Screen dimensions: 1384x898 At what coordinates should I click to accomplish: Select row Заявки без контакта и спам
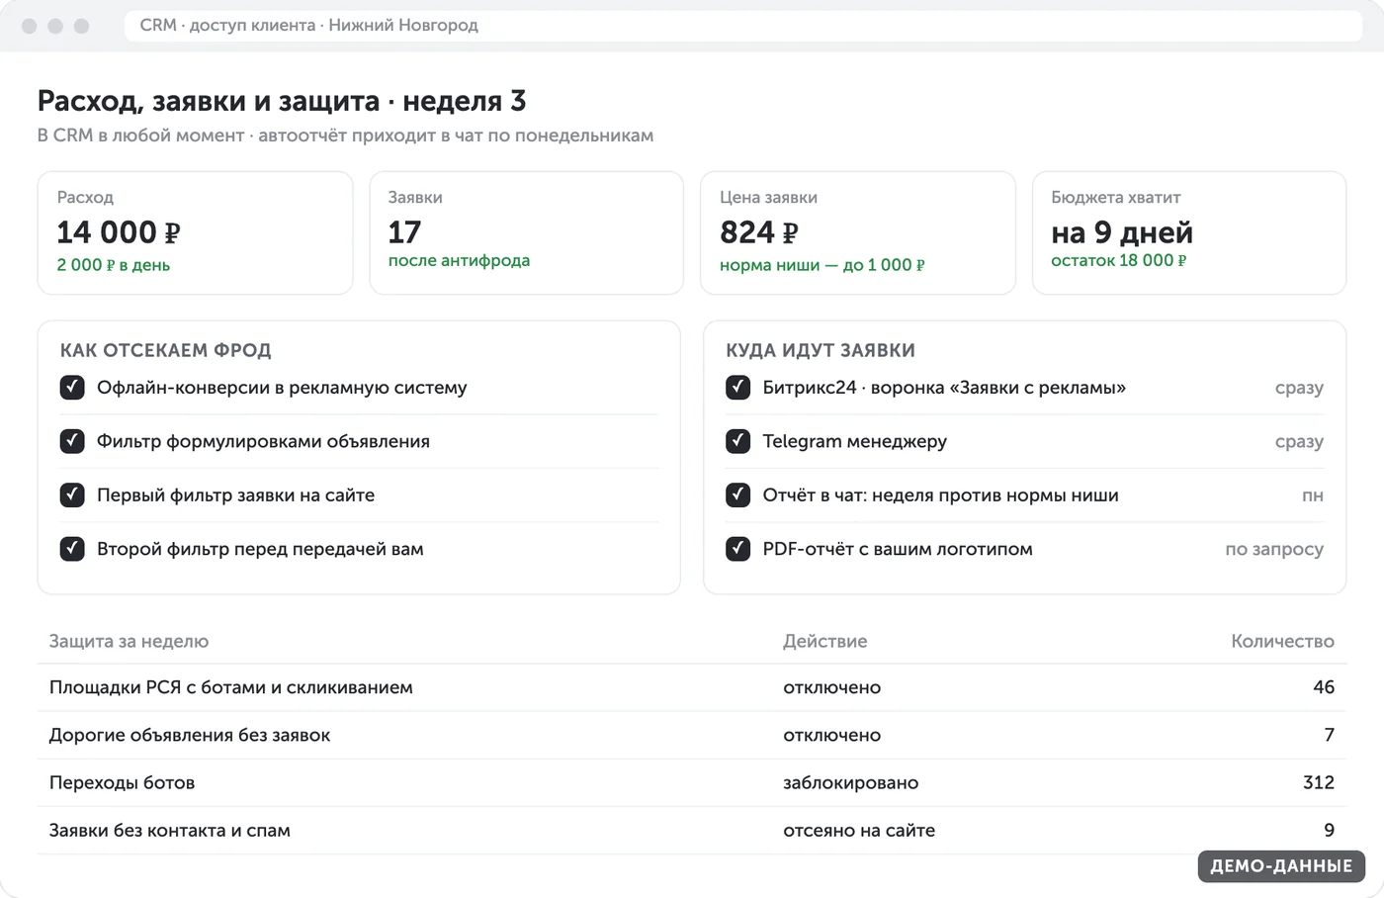tap(692, 830)
